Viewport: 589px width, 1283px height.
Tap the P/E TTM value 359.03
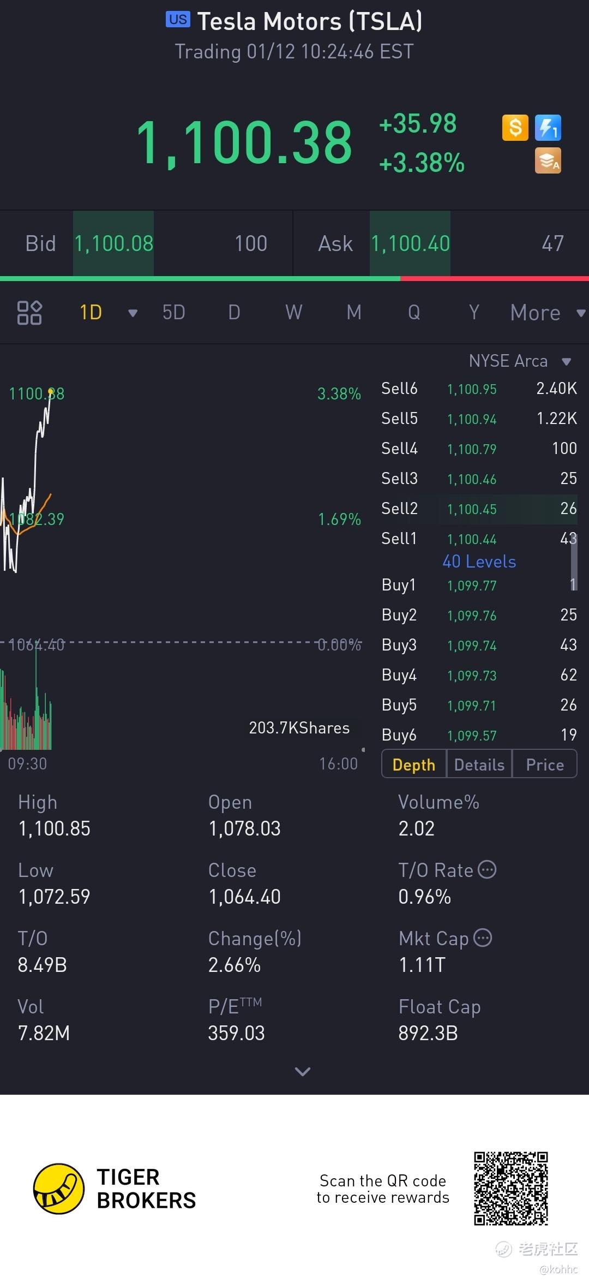pyautogui.click(x=236, y=1033)
